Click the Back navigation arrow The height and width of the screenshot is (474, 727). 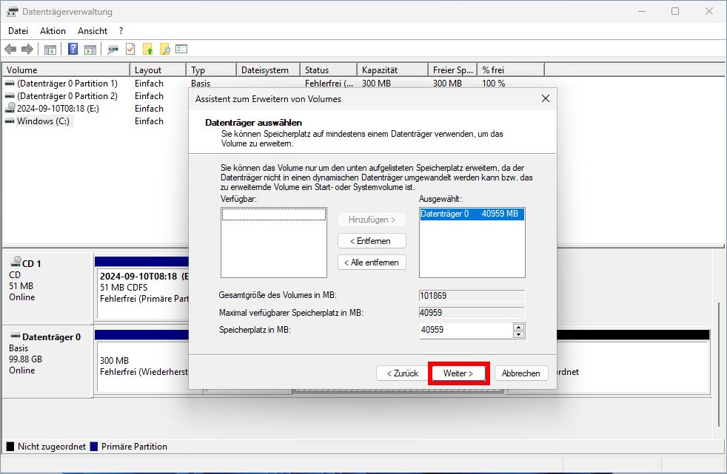tap(11, 49)
